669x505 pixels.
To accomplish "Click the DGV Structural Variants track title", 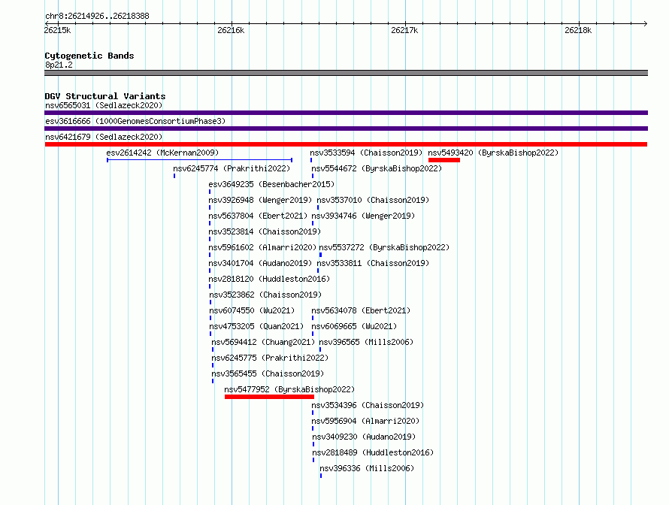I will click(x=105, y=96).
